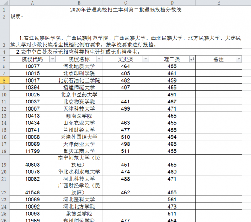Click the 说明： cell
The image size is (251, 222).
point(125,16)
